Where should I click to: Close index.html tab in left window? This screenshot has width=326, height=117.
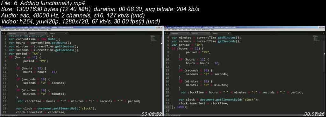(x=25, y=34)
